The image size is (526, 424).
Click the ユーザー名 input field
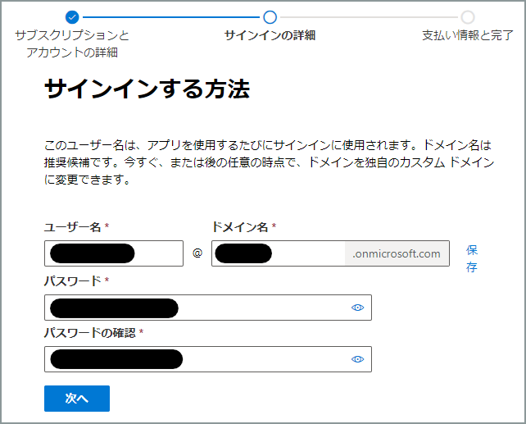(114, 253)
